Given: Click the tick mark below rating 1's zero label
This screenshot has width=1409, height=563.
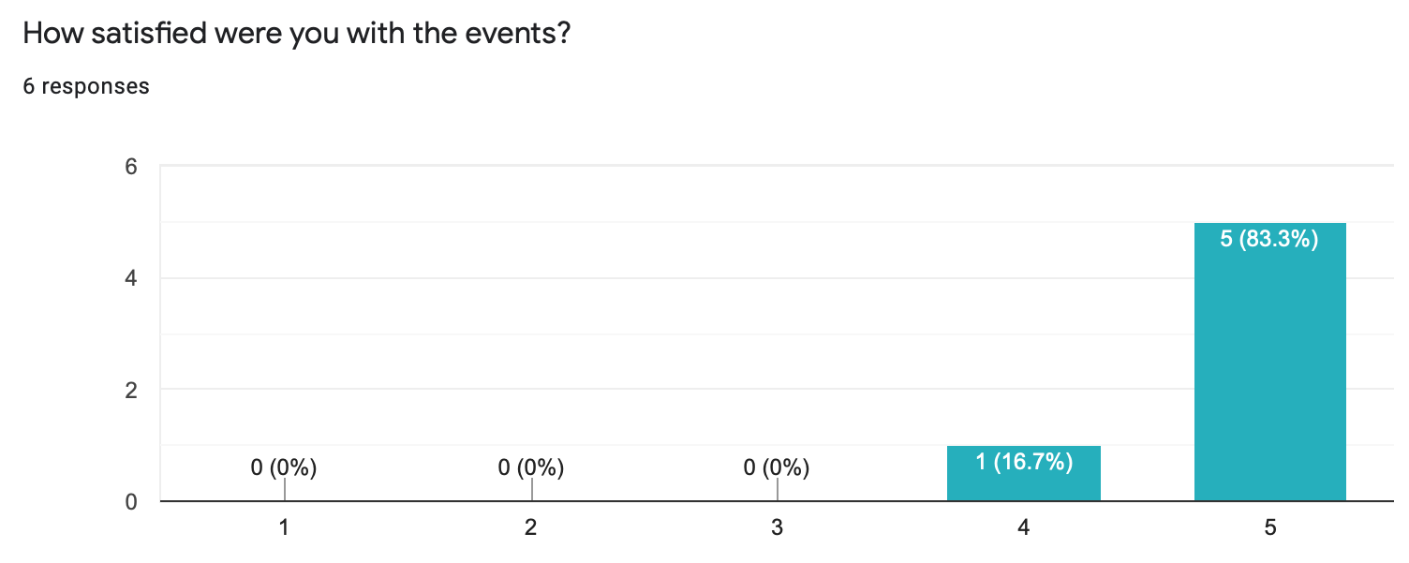Looking at the screenshot, I should [x=285, y=490].
